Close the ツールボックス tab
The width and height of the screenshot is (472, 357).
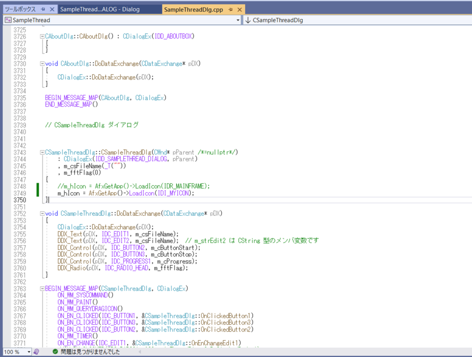[52, 9]
